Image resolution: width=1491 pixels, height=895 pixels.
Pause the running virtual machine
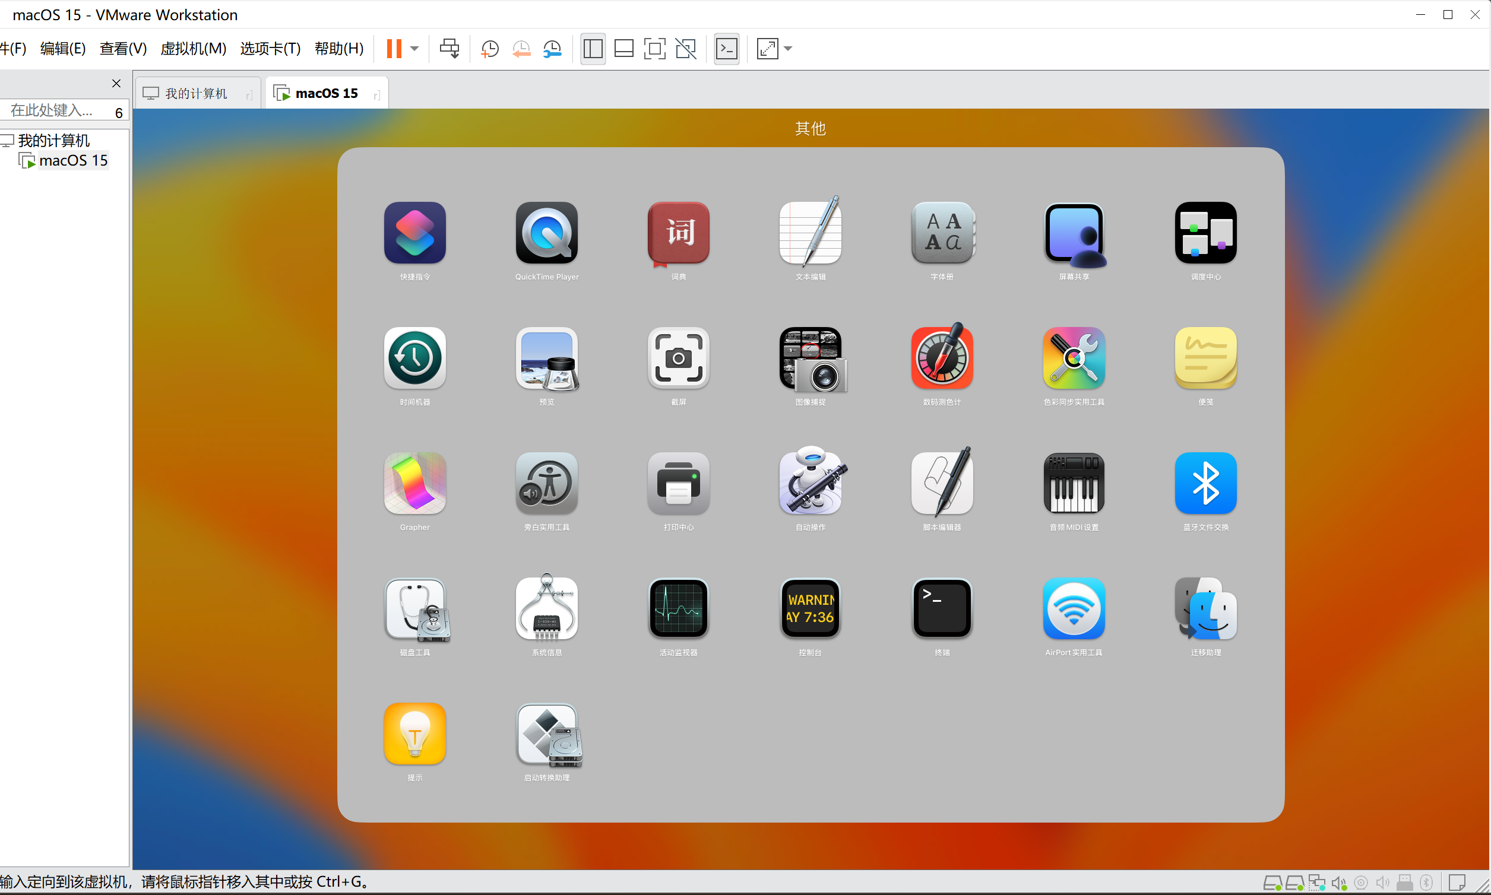(395, 48)
